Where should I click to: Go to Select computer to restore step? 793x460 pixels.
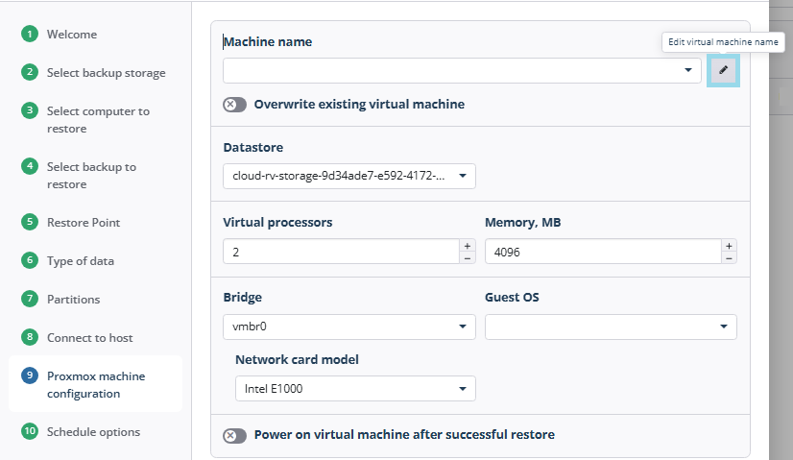tap(98, 120)
